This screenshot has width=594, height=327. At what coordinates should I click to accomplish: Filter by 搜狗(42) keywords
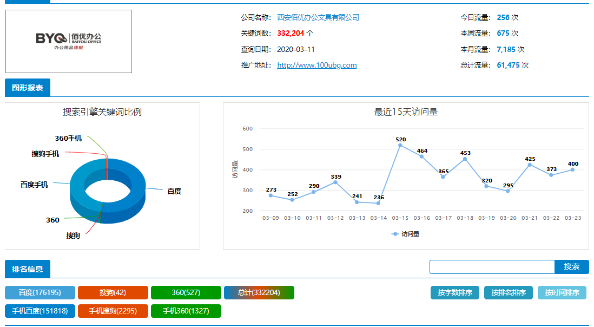[113, 293]
